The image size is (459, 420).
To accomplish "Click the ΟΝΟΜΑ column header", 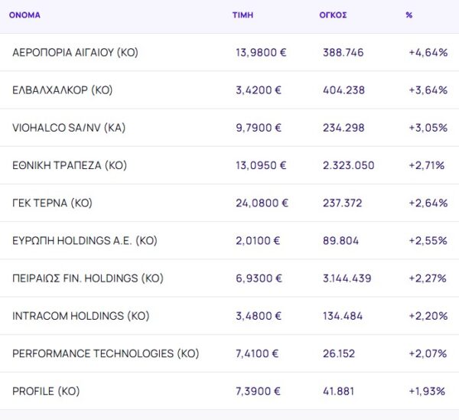I will 25,15.
